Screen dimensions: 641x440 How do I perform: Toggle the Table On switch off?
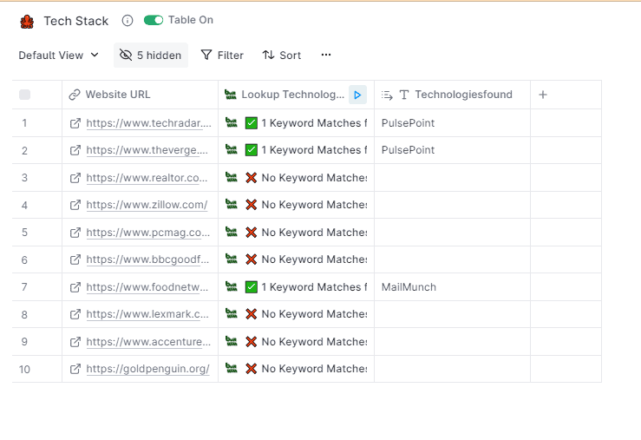154,20
